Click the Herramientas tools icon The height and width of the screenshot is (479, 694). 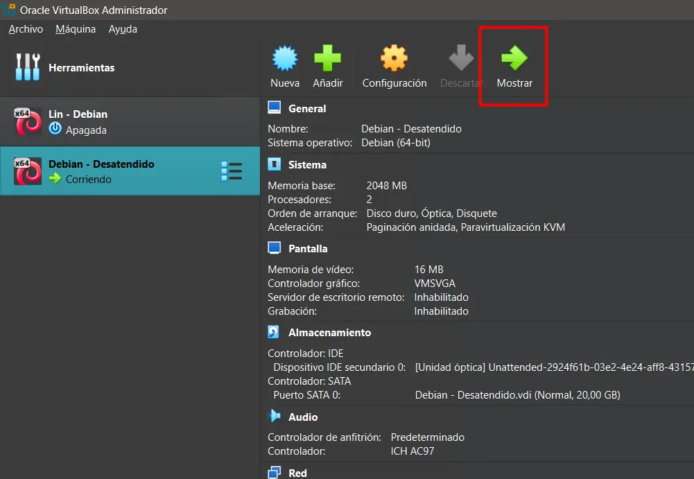[x=28, y=68]
